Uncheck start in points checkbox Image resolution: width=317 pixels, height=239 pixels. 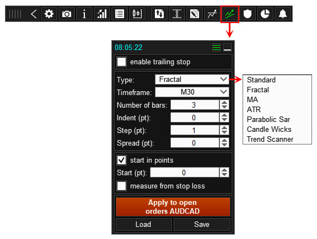(x=121, y=160)
